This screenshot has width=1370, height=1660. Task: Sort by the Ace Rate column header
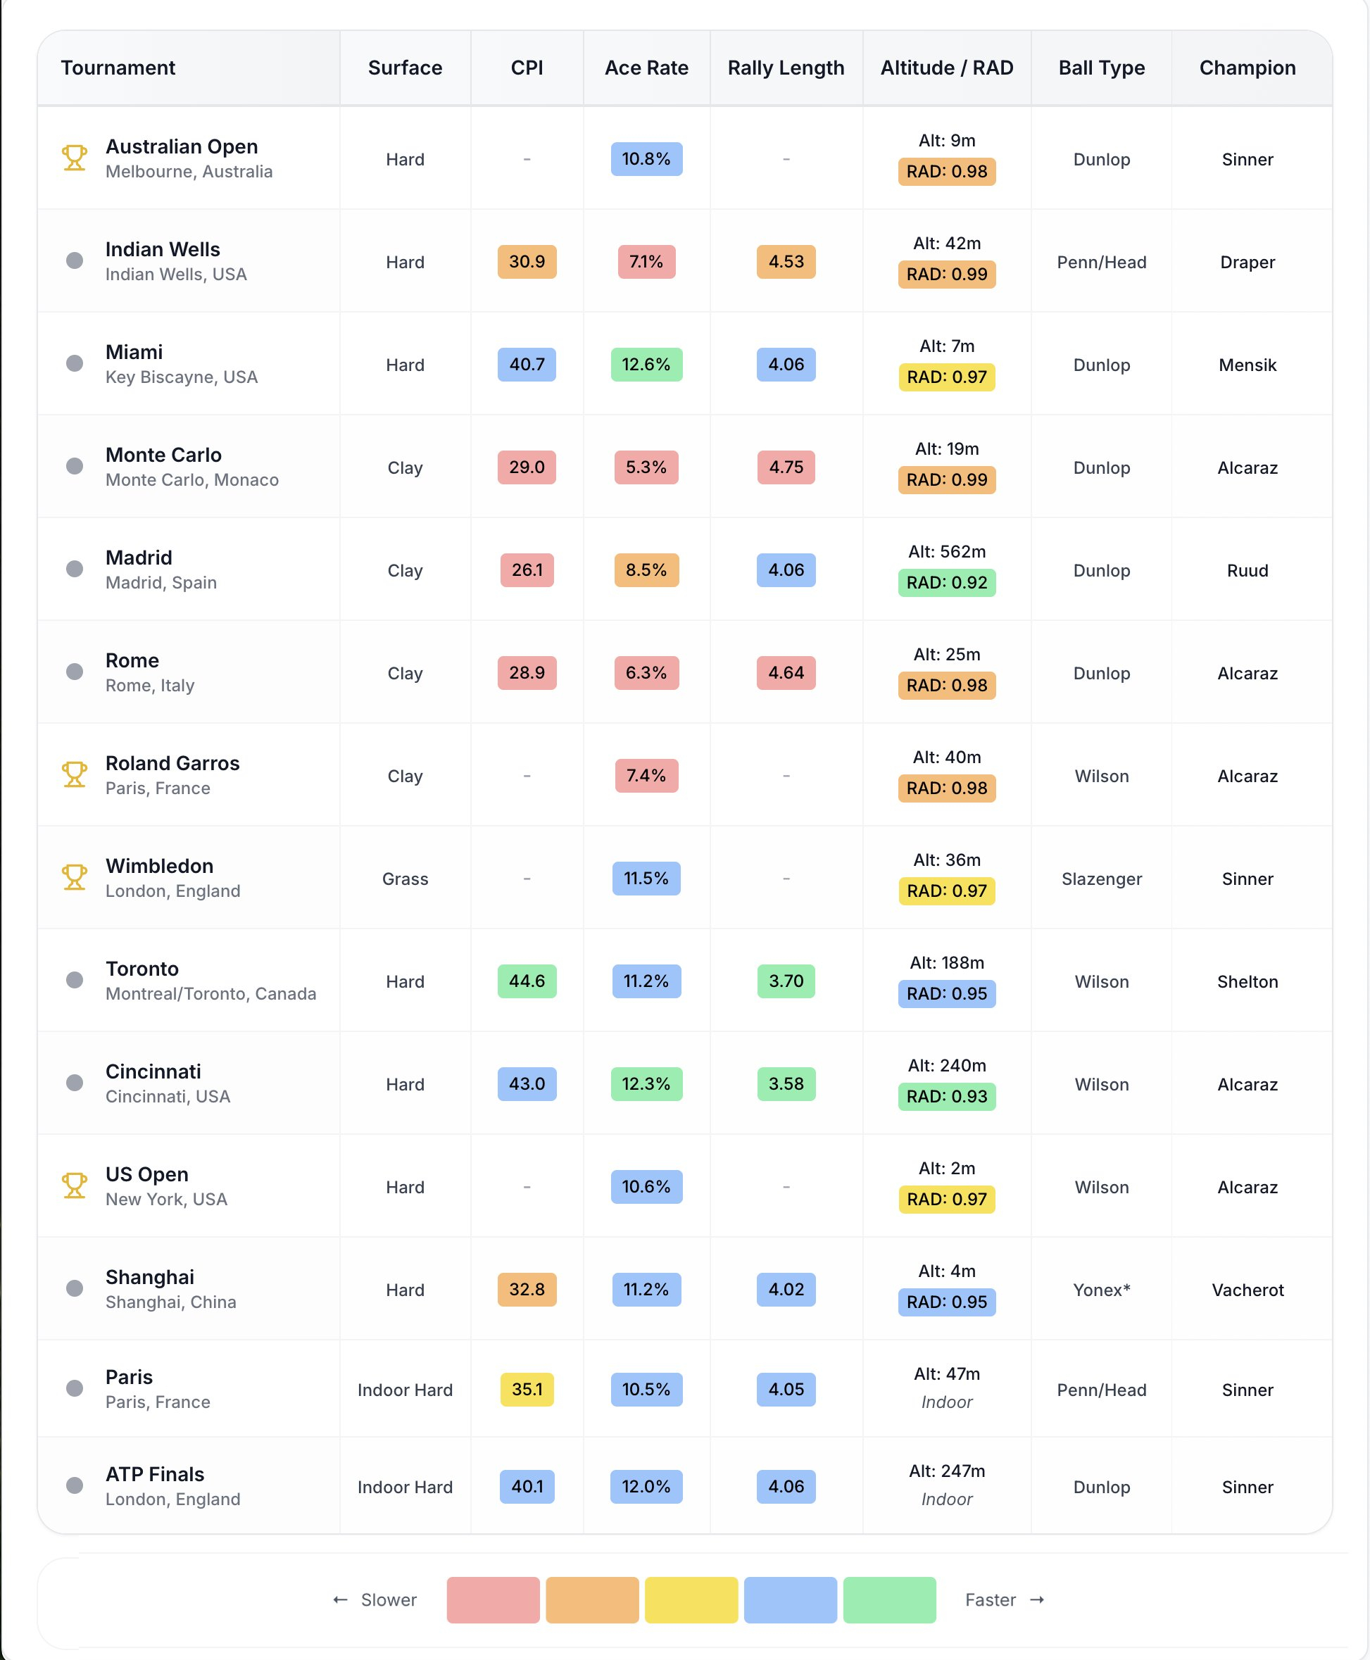pos(646,68)
